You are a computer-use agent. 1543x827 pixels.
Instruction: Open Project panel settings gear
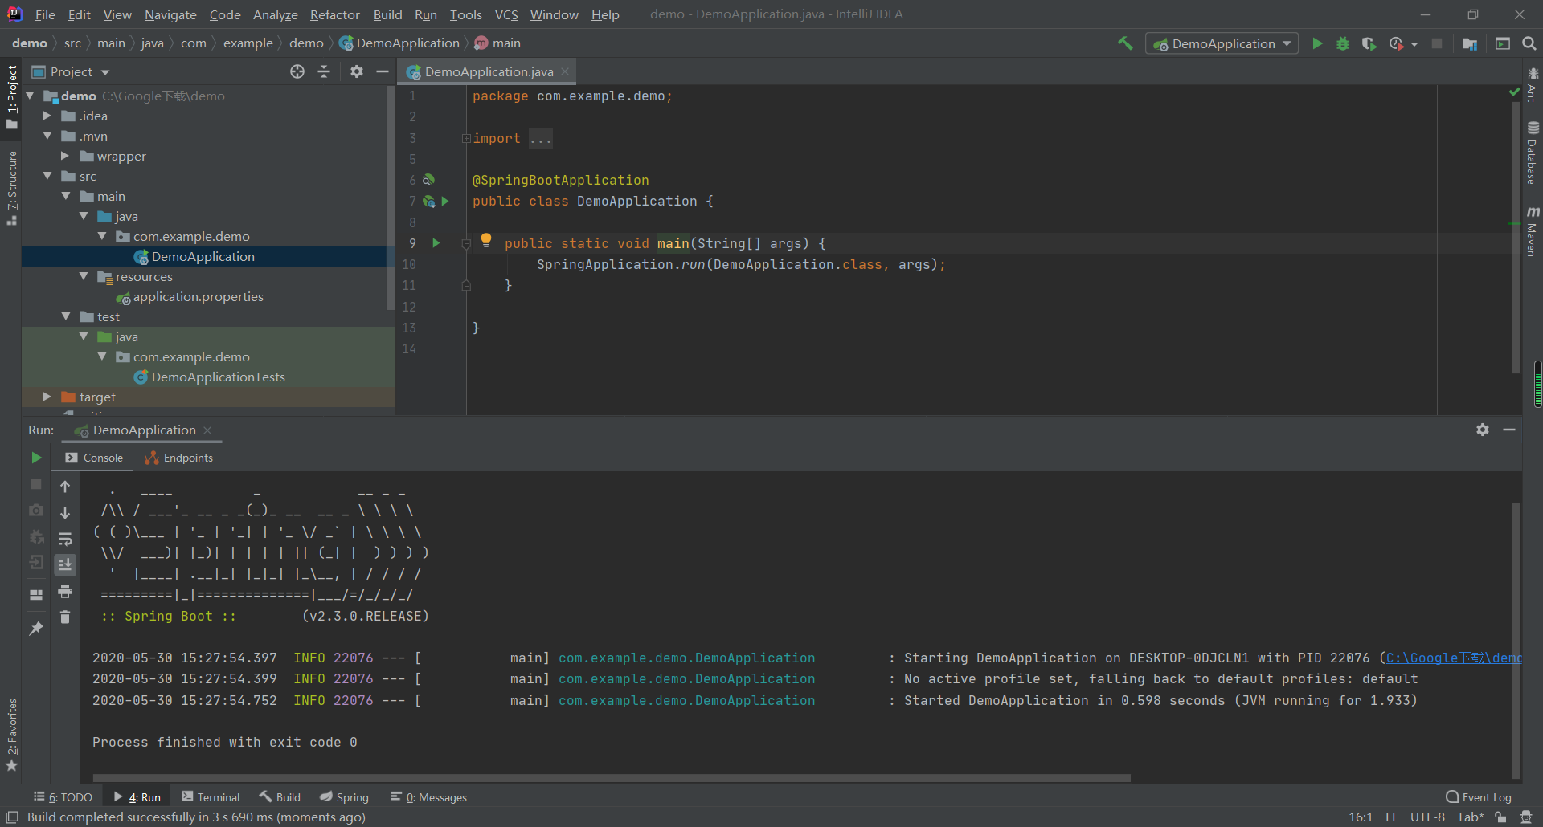click(x=357, y=71)
